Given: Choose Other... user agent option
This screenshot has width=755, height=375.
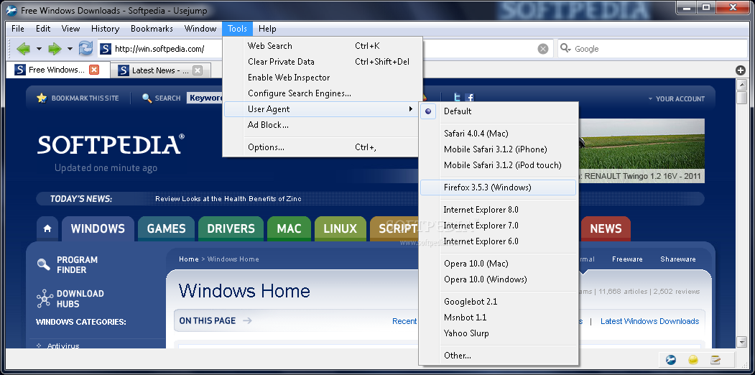Looking at the screenshot, I should click(x=498, y=356).
